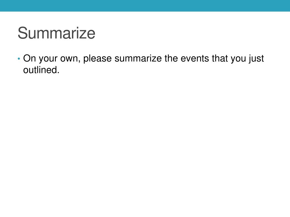Click the capital S in Summarize title
The width and height of the screenshot is (290, 217).
click(x=22, y=33)
